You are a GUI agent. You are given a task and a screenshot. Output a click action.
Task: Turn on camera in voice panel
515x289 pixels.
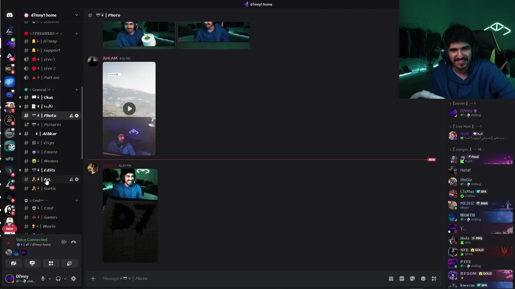click(x=14, y=263)
